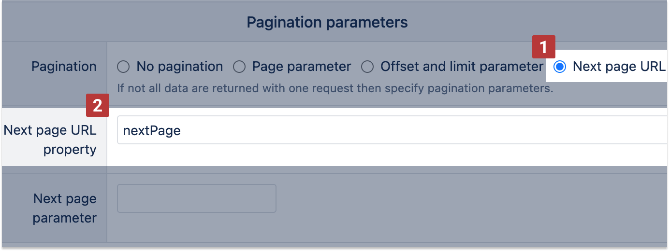Click the empty Next page parameter field
This screenshot has height=251, width=669.
(x=196, y=198)
